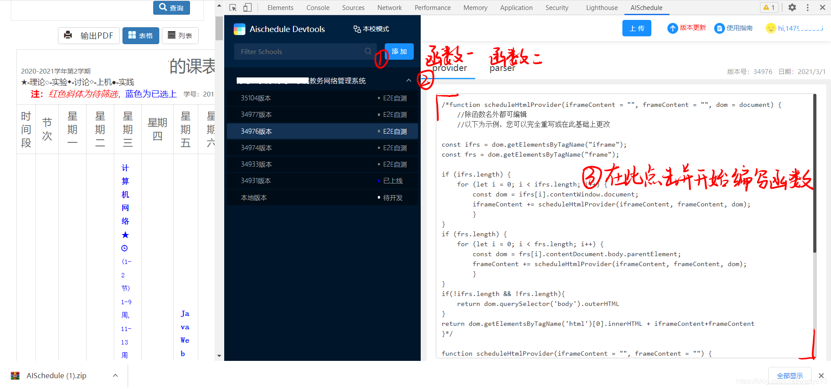Select the parser function tab

[x=502, y=68]
